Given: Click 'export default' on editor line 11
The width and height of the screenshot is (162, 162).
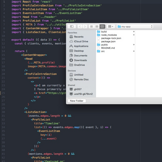Looking at the screenshot, I should point(23,40).
